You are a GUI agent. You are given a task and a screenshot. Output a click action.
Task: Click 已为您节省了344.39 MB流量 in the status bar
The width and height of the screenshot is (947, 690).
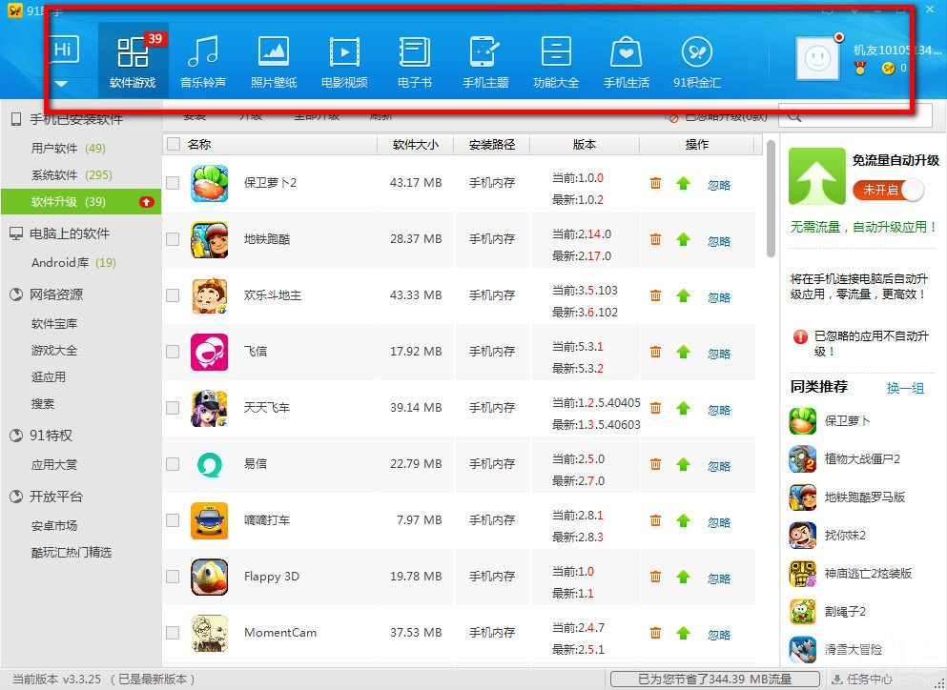click(714, 680)
